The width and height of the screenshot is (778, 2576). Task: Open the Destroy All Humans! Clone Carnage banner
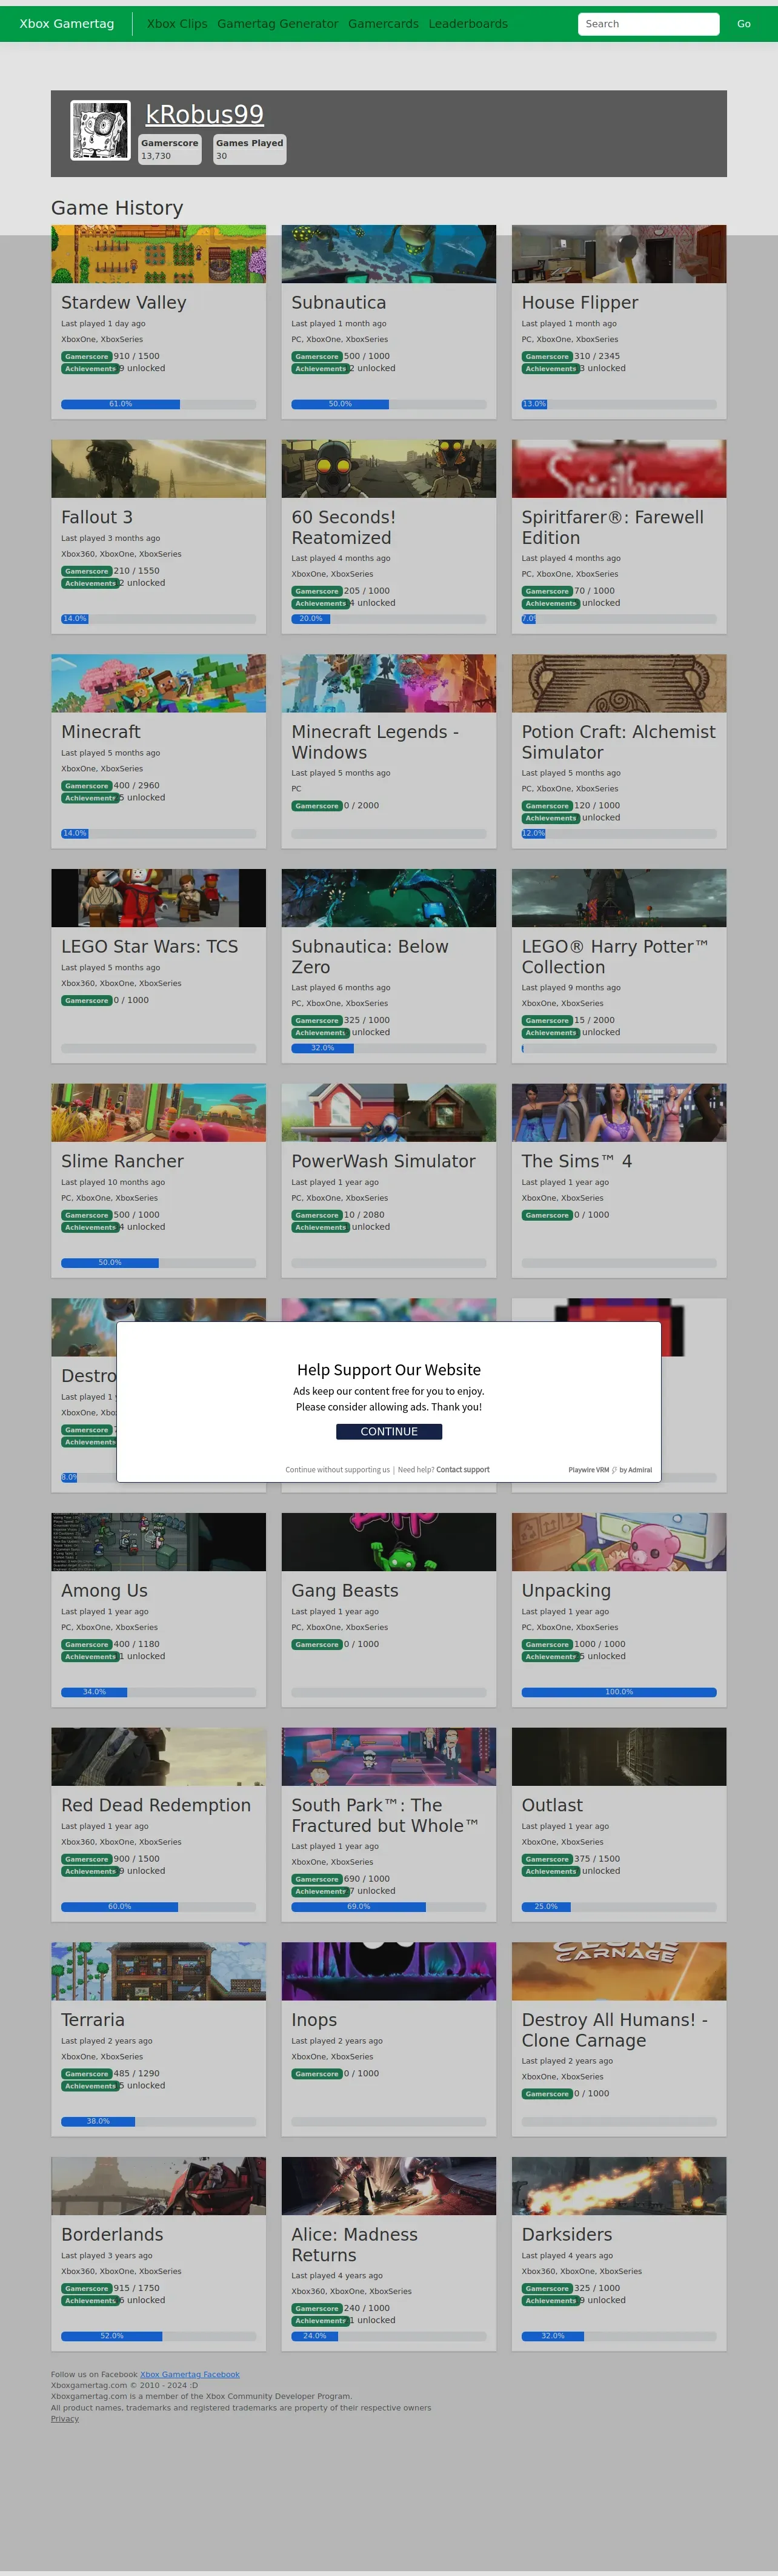point(619,1972)
